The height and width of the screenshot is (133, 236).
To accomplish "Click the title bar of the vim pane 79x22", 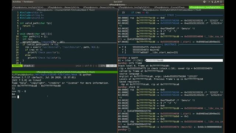I will 65,10.
